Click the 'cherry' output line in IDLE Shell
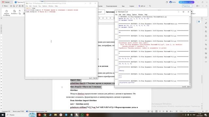 coord(121,71)
